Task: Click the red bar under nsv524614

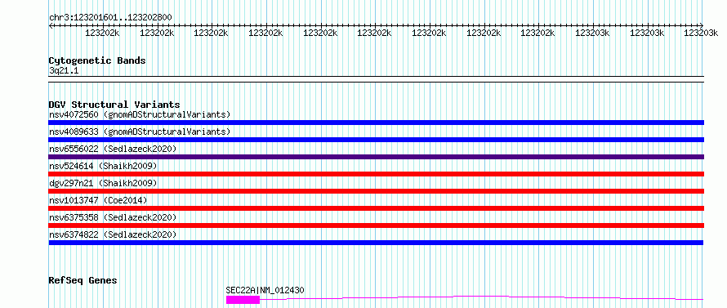Action: (x=376, y=174)
